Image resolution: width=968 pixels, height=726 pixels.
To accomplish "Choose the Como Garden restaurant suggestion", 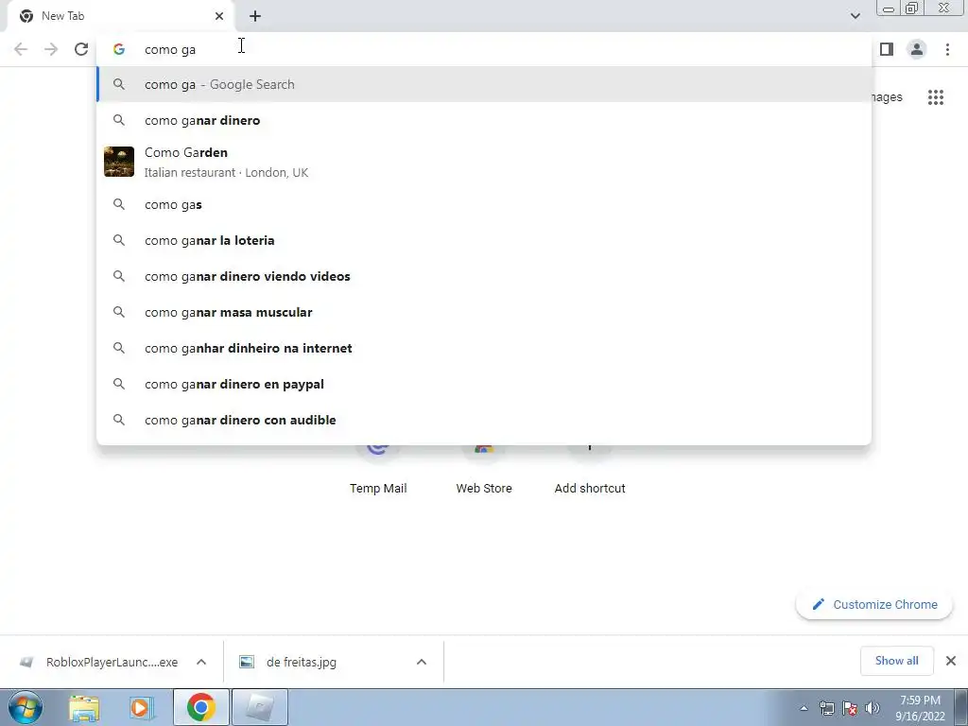I will (x=484, y=163).
